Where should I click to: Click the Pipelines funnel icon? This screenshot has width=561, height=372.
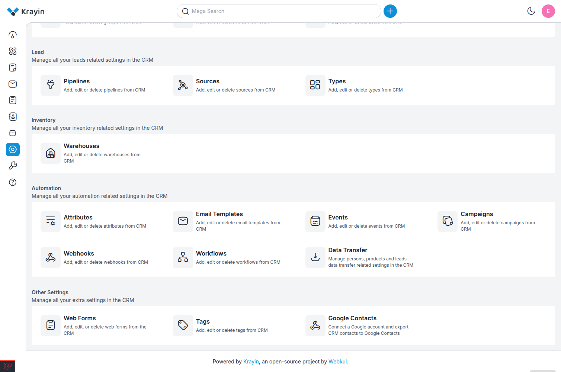tap(51, 86)
